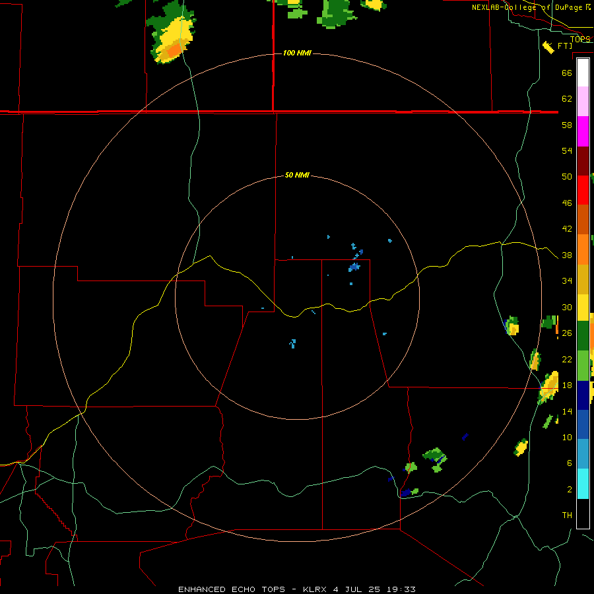
Task: Pick the magenta color block in the legend
Action: [583, 131]
